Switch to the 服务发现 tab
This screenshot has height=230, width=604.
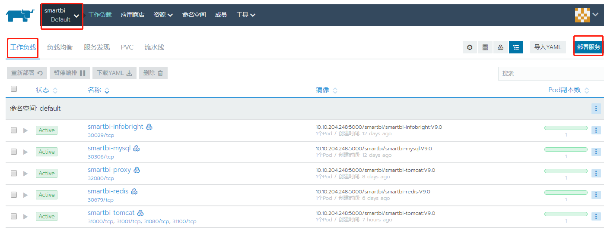click(97, 47)
